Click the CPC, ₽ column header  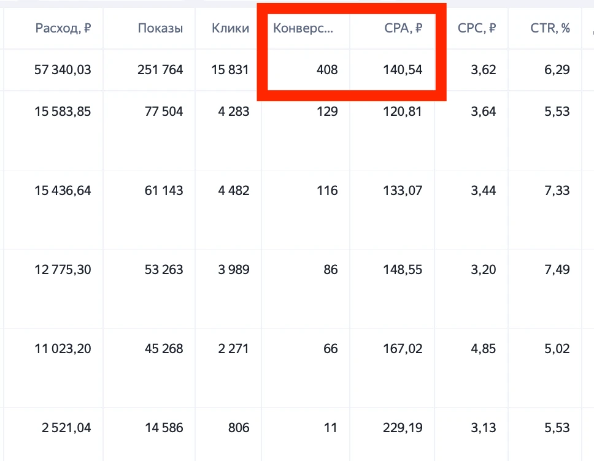pos(477,28)
